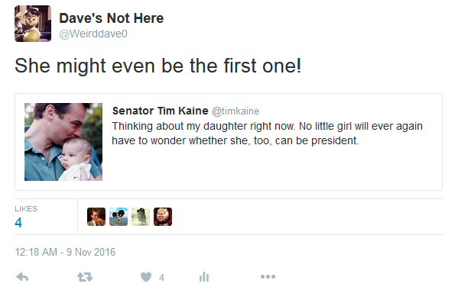This screenshot has height=290, width=458.
Task: Click the first liker's avatar
Action: pos(96,217)
